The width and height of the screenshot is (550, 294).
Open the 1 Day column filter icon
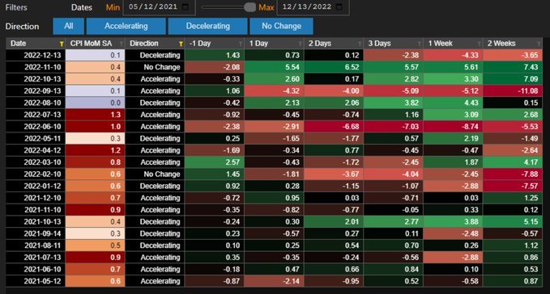coord(300,44)
